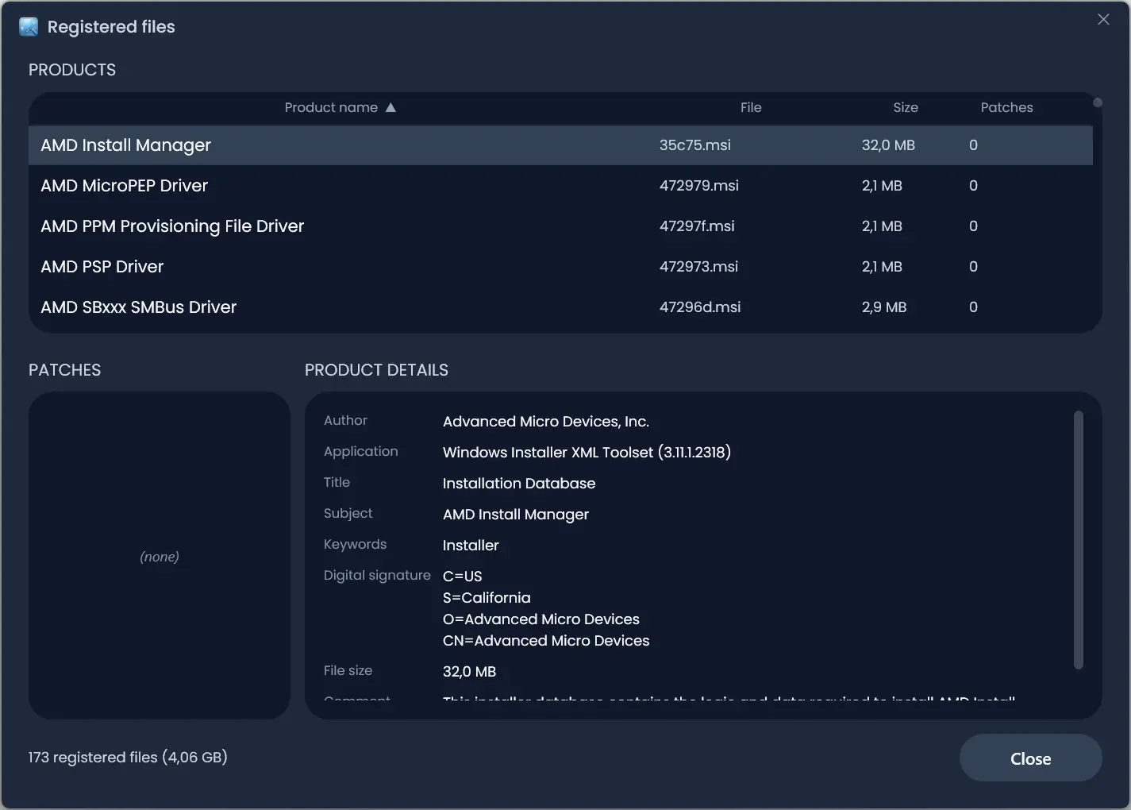Image resolution: width=1131 pixels, height=810 pixels.
Task: Click the Application label in details
Action: pos(360,452)
